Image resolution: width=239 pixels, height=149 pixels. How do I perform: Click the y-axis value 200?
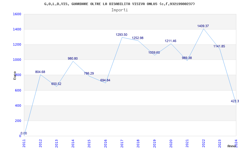(x=18, y=121)
